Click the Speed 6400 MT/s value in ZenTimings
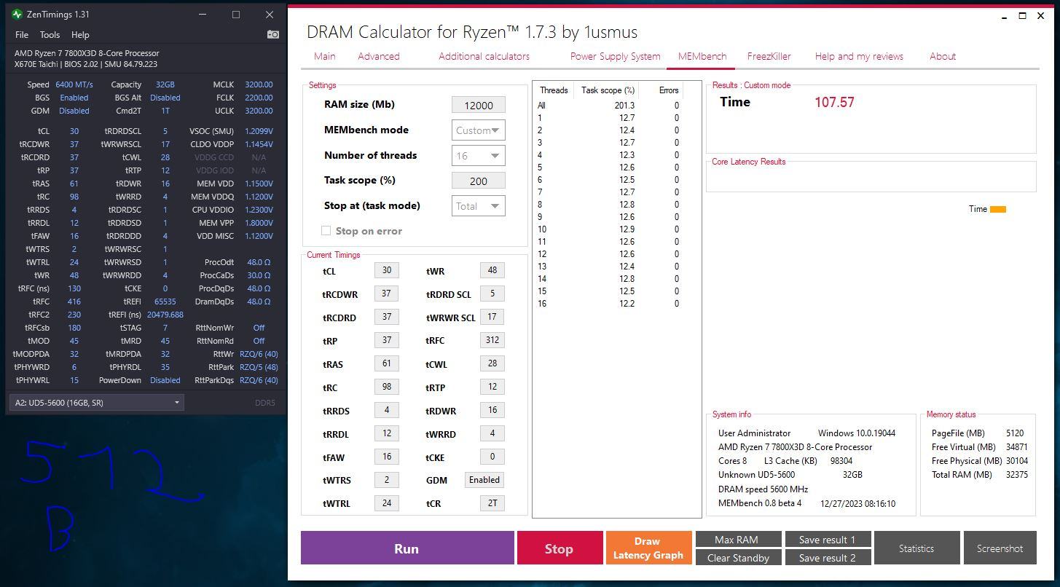Viewport: 1060px width, 587px height. [x=74, y=84]
